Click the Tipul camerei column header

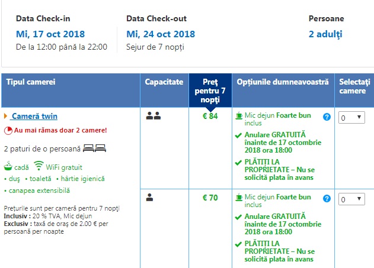pos(31,82)
